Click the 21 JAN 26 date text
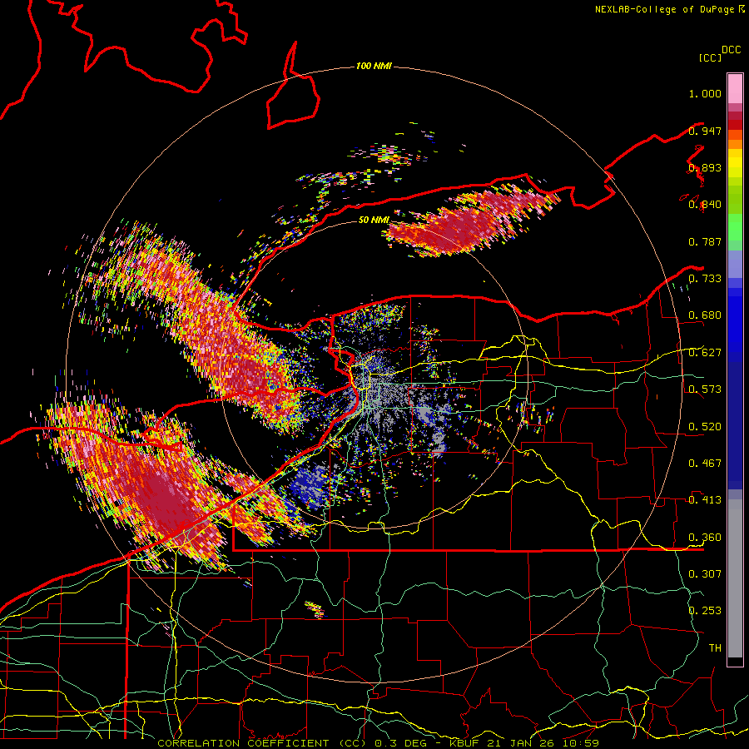Screen dimensions: 749x749 pyautogui.click(x=519, y=743)
